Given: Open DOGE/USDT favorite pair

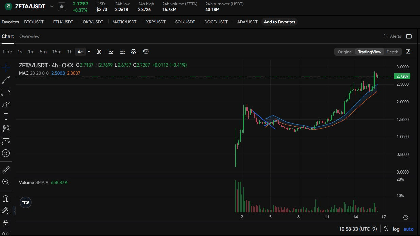Looking at the screenshot, I should (x=216, y=22).
